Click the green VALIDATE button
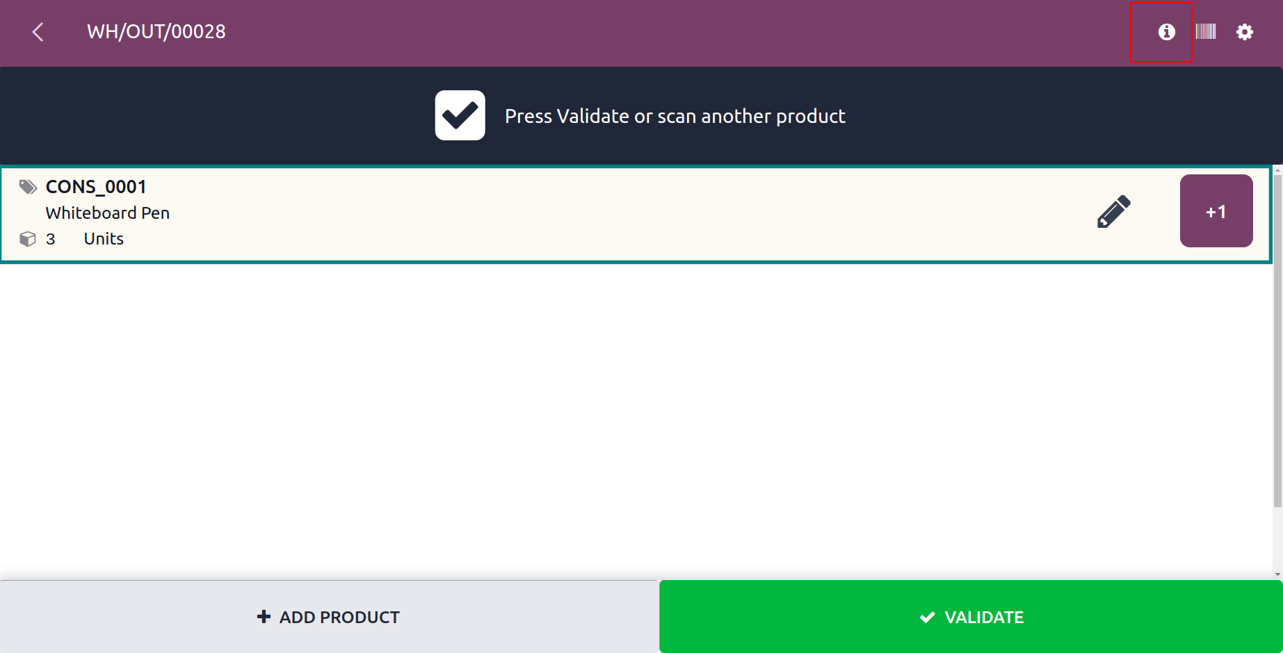The height and width of the screenshot is (653, 1283). 971,617
